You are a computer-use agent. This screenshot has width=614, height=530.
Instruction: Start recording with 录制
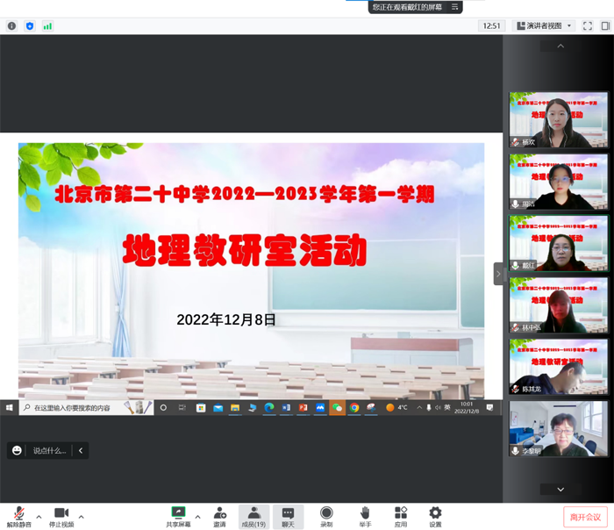(x=326, y=517)
